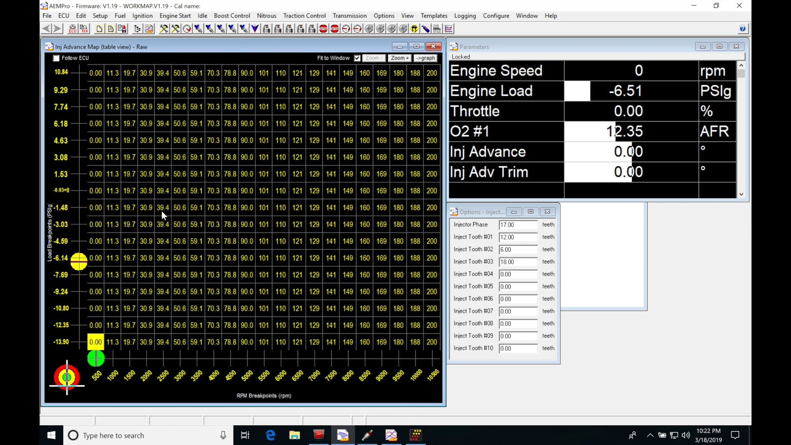Open the Boost Control menu
Viewport: 791px width, 445px height.
[232, 16]
